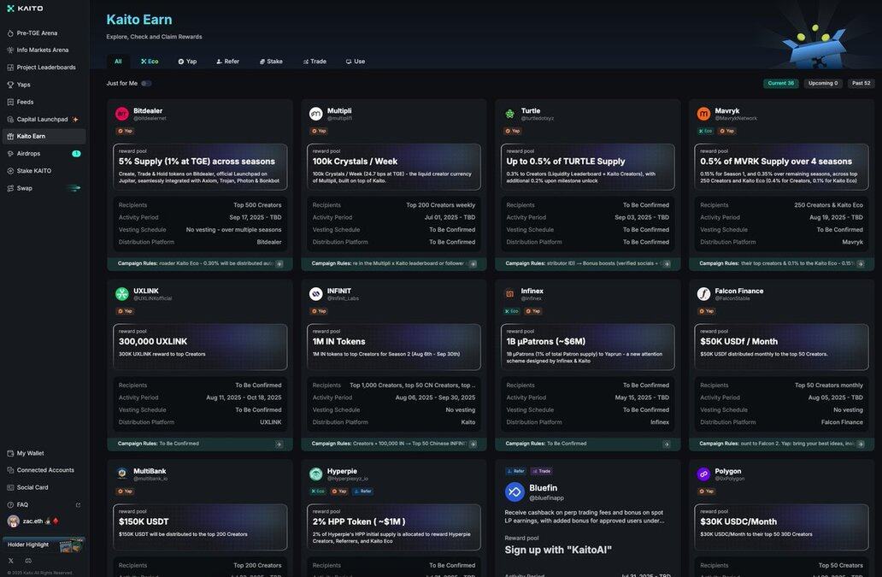Expand Infinex campaign rules arrow
This screenshot has height=577, width=882.
pyautogui.click(x=667, y=445)
